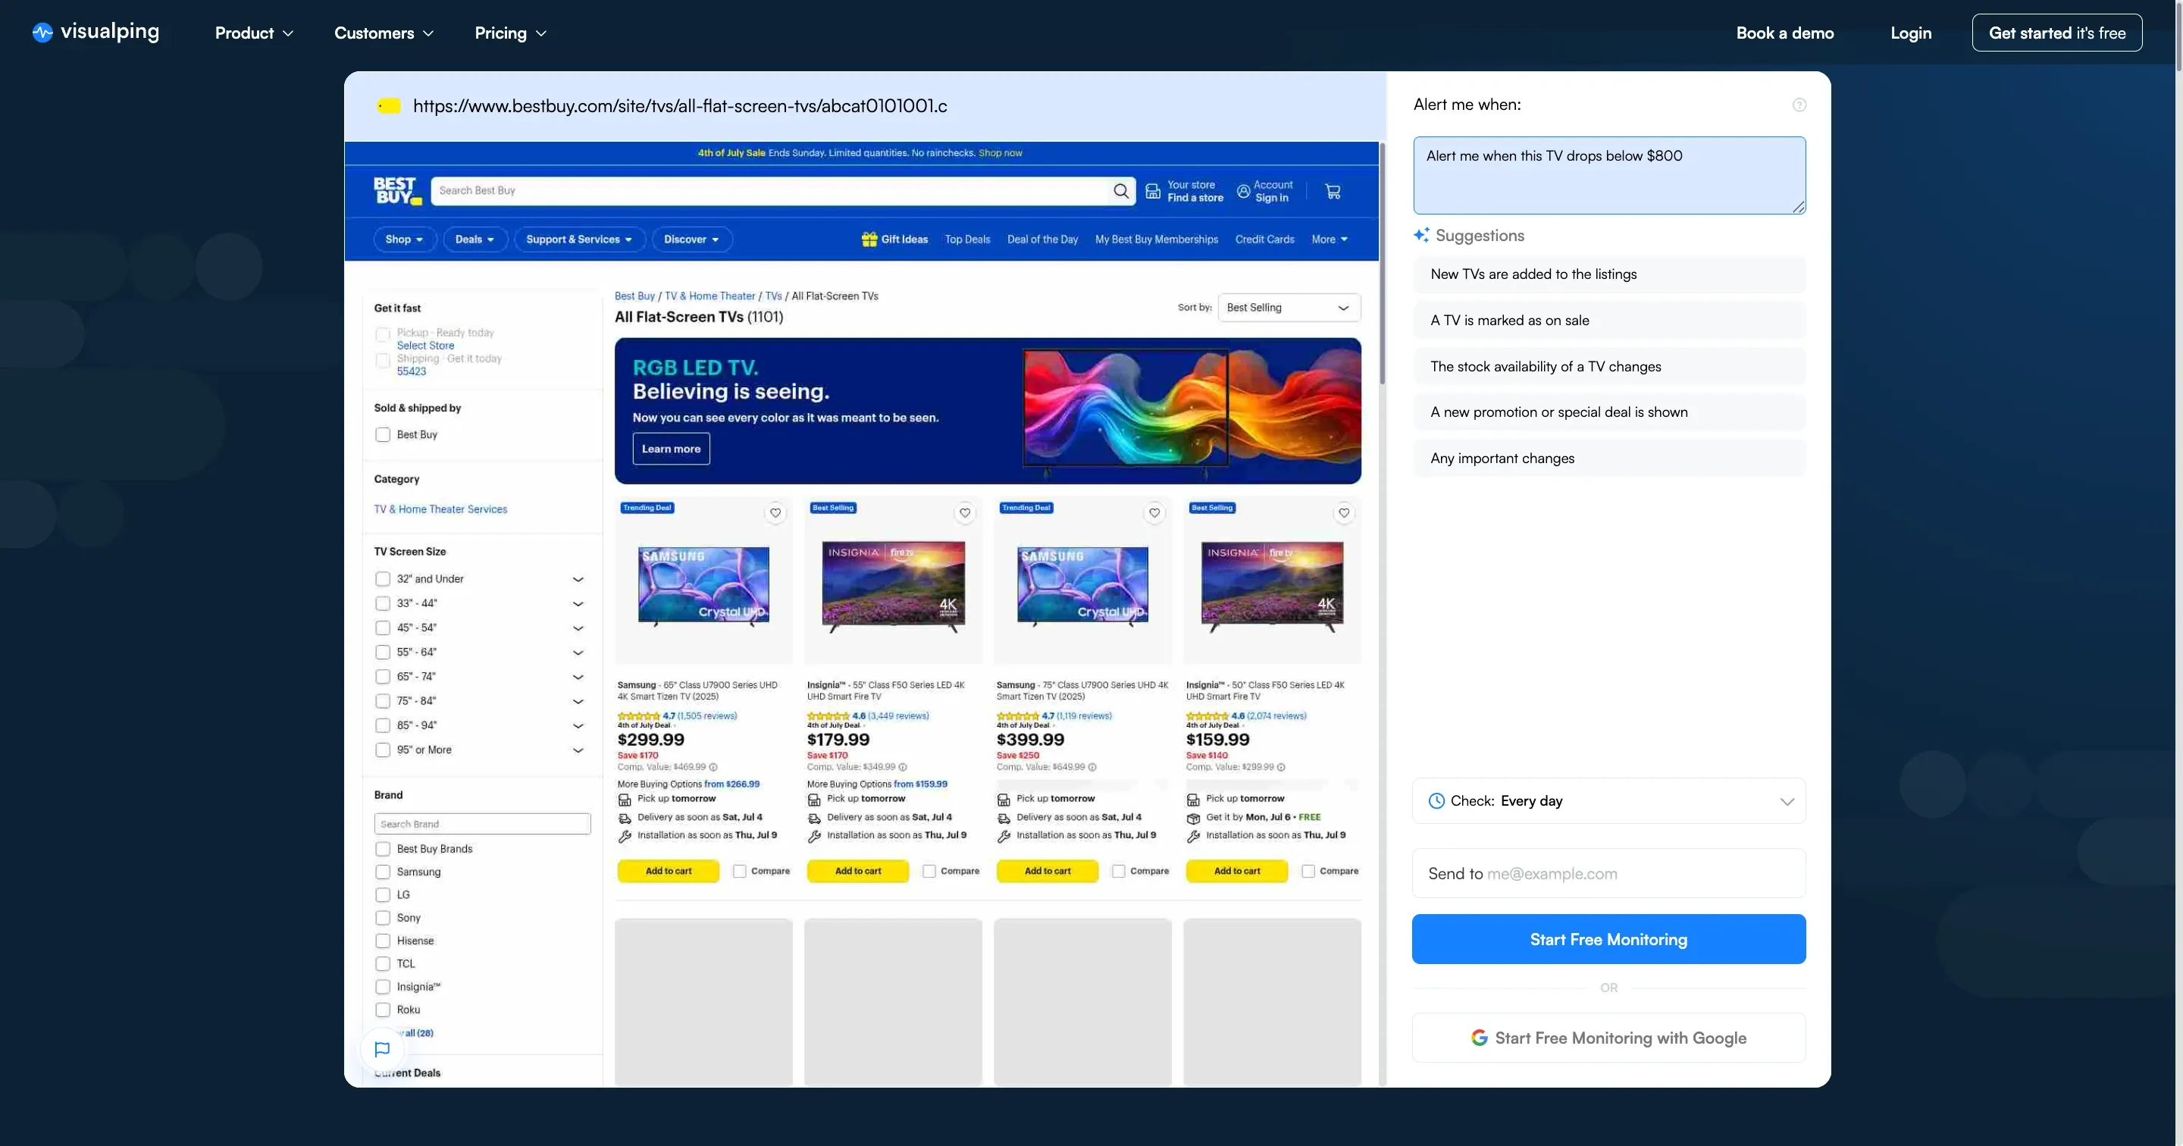This screenshot has height=1146, width=2183.
Task: Click the Visualping logo icon
Action: pyautogui.click(x=42, y=32)
